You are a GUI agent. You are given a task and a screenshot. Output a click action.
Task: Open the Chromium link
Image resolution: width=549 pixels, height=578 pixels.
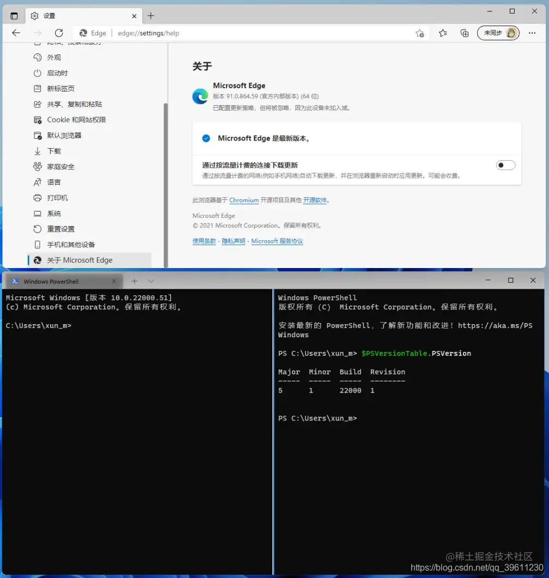244,200
